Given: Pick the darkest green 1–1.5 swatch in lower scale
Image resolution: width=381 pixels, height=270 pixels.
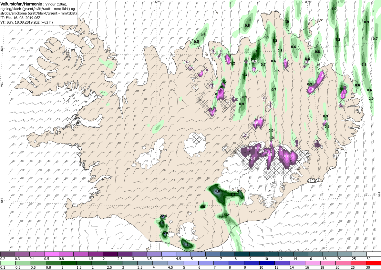Looking at the screenshot, I should click(x=69, y=263).
